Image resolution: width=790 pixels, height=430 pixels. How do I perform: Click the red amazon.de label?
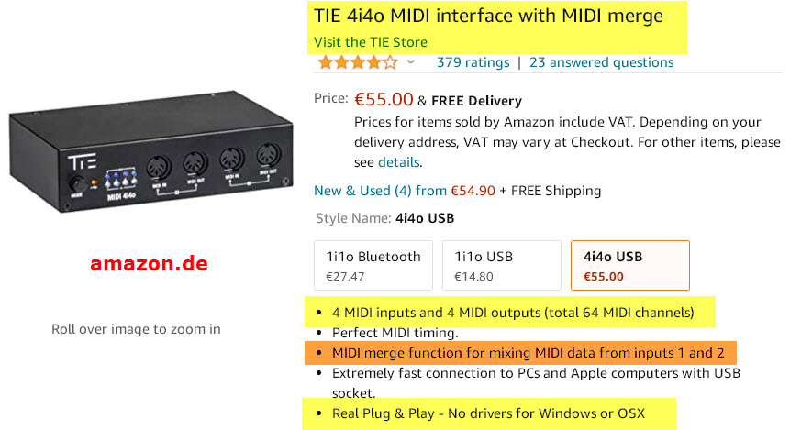coord(149,264)
